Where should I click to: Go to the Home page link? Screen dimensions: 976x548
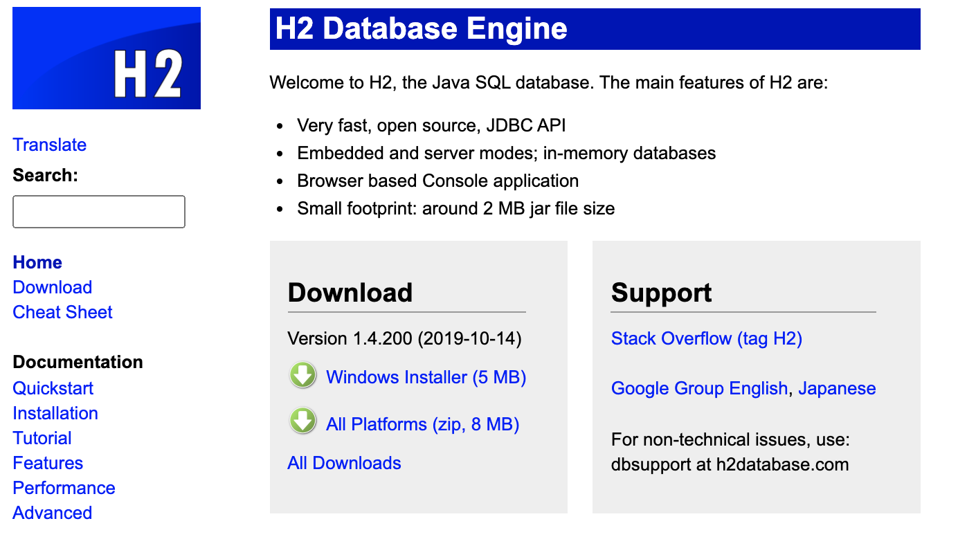point(37,262)
